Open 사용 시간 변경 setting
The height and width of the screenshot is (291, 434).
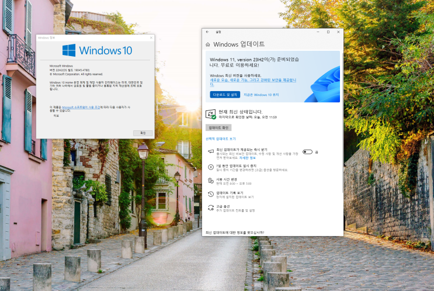point(227,179)
